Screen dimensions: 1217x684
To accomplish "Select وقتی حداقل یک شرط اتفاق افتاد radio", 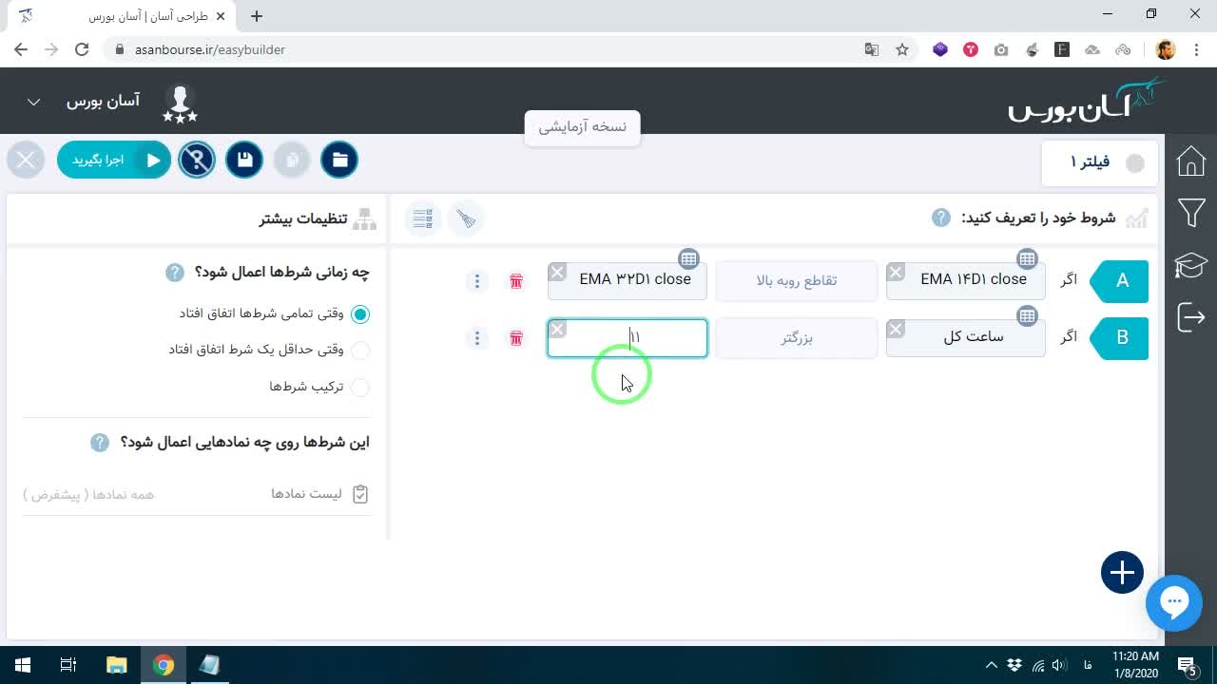I will click(x=360, y=351).
